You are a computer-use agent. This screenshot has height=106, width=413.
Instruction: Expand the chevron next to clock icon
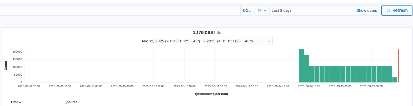(x=265, y=10)
